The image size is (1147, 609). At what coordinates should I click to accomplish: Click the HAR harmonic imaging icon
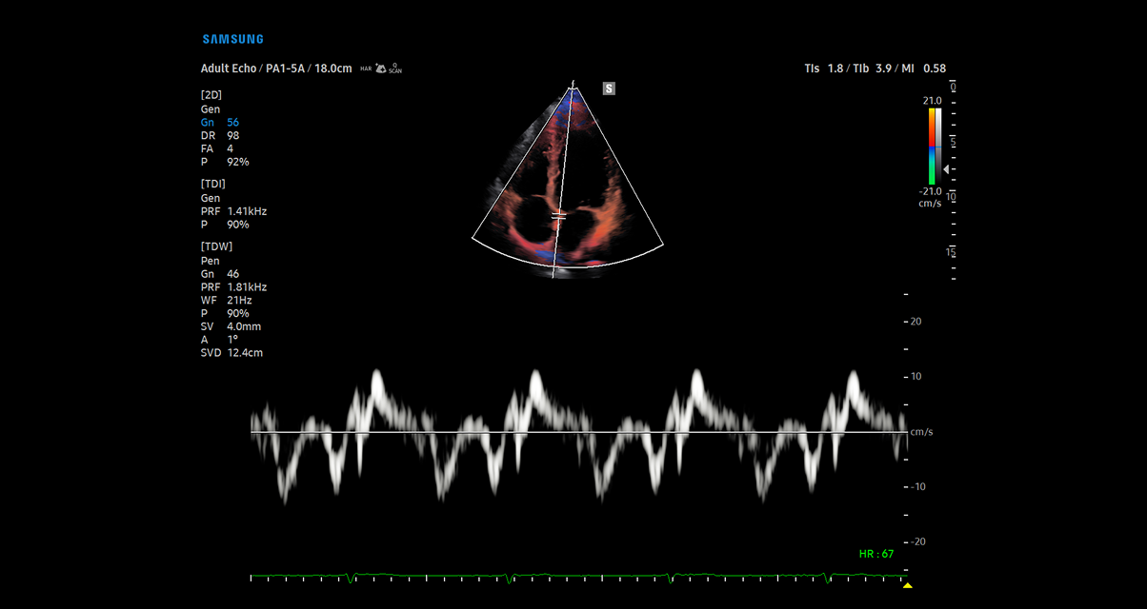click(x=367, y=69)
